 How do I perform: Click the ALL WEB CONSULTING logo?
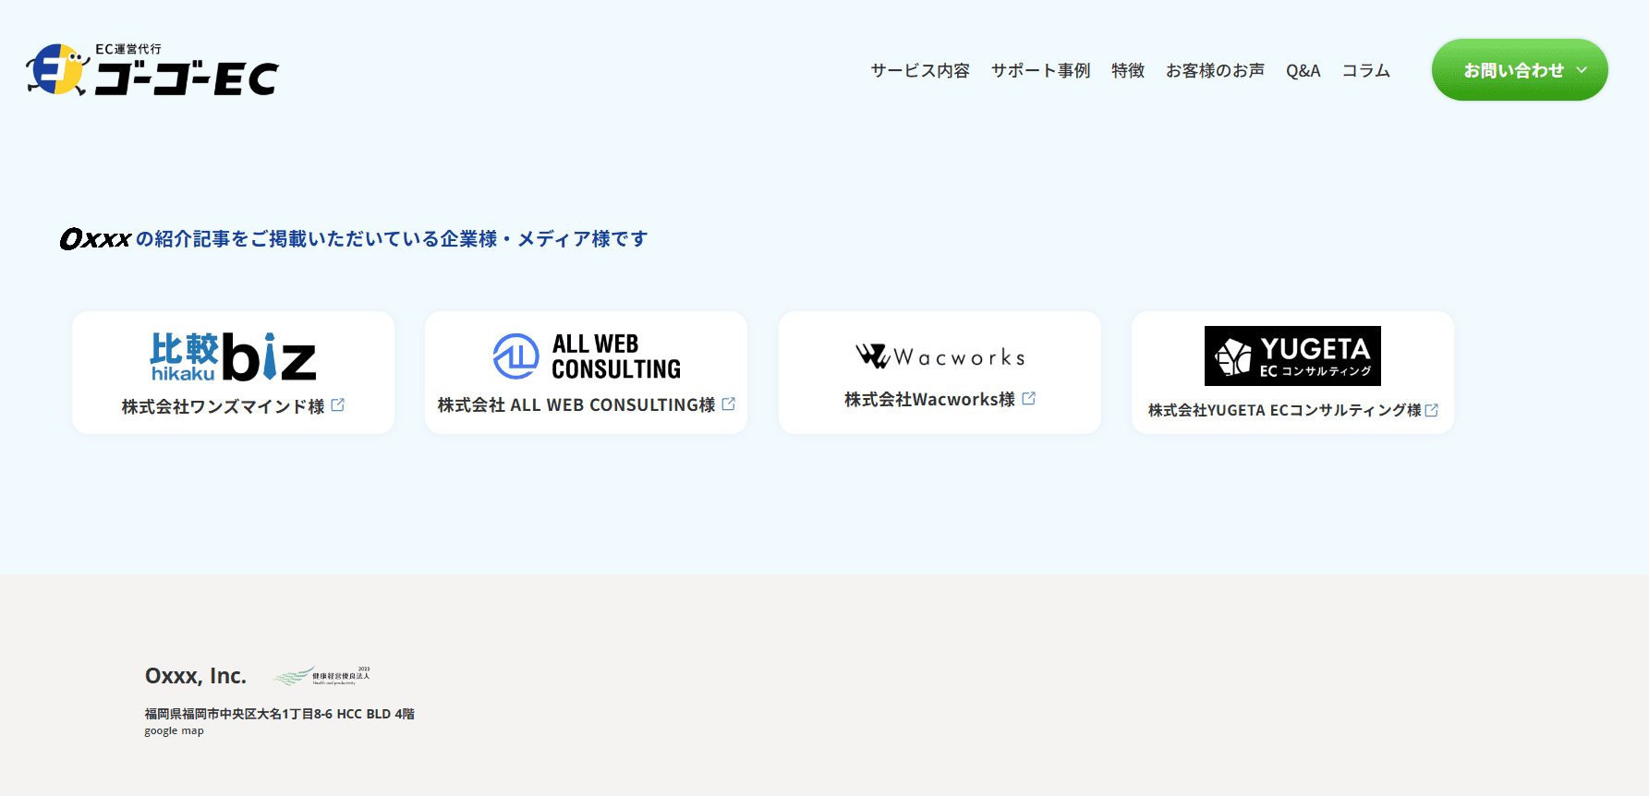(x=587, y=356)
